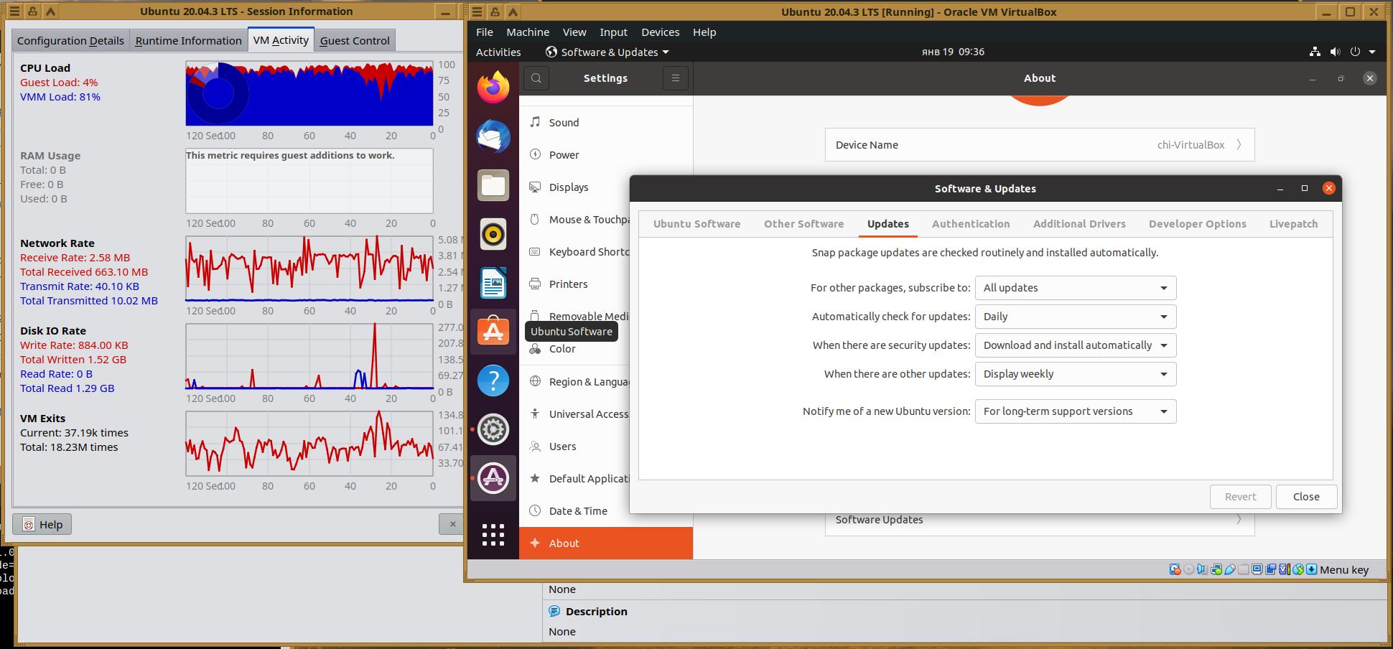Switch to the Livepatch tab
The image size is (1393, 649).
[1293, 224]
